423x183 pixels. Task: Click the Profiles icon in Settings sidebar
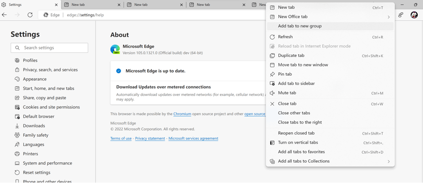17,60
